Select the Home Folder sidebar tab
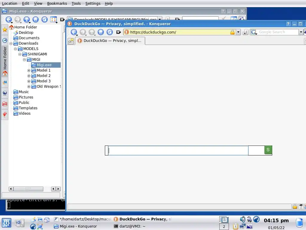 pyautogui.click(x=5, y=61)
